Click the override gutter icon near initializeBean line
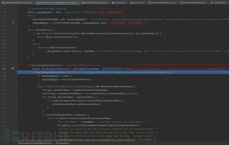Image resolution: width=229 pixels, height=145 pixels. [13, 23]
